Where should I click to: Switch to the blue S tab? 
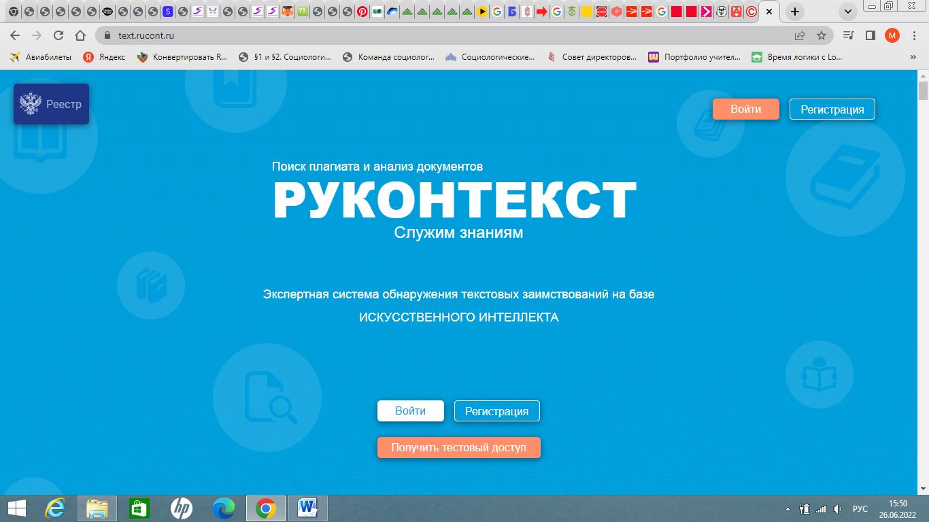click(167, 12)
